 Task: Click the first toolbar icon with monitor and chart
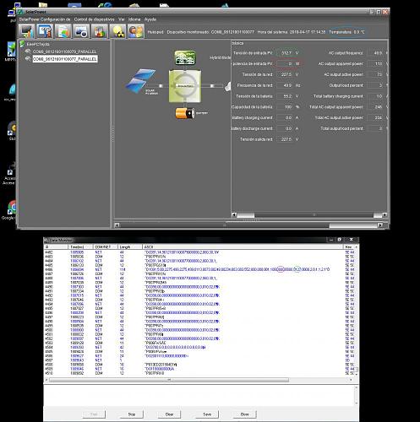[x=27, y=31]
